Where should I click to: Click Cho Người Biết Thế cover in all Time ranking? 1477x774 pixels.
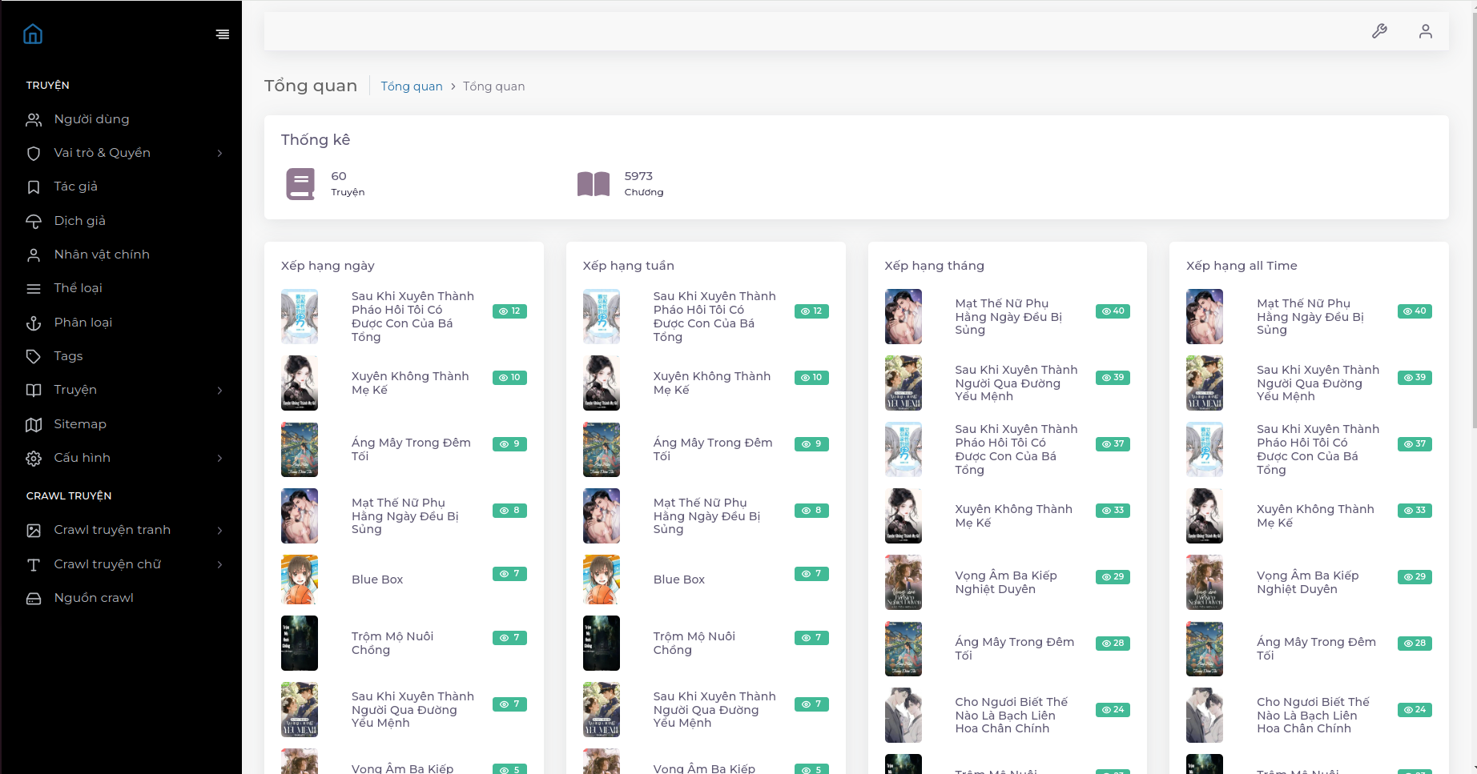1205,715
